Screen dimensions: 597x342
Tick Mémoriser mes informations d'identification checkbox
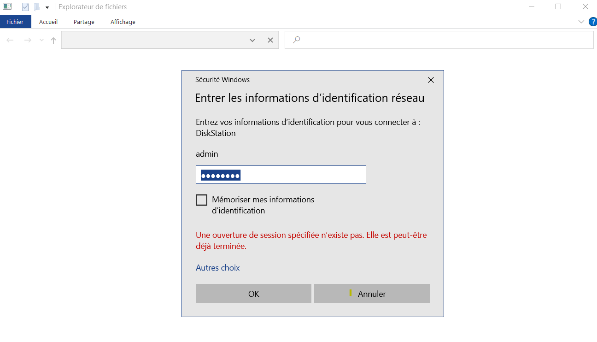click(x=201, y=200)
